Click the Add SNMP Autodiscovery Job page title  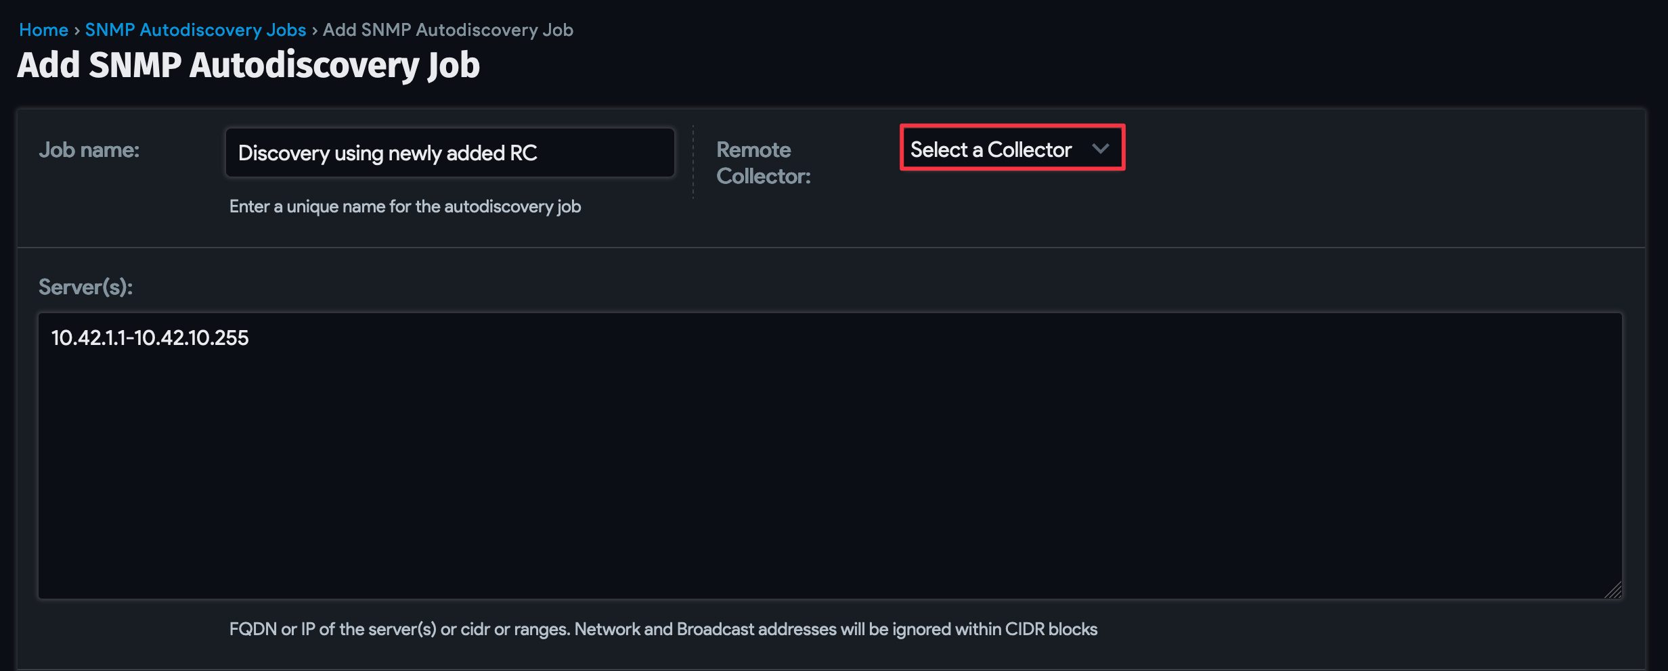pyautogui.click(x=248, y=66)
